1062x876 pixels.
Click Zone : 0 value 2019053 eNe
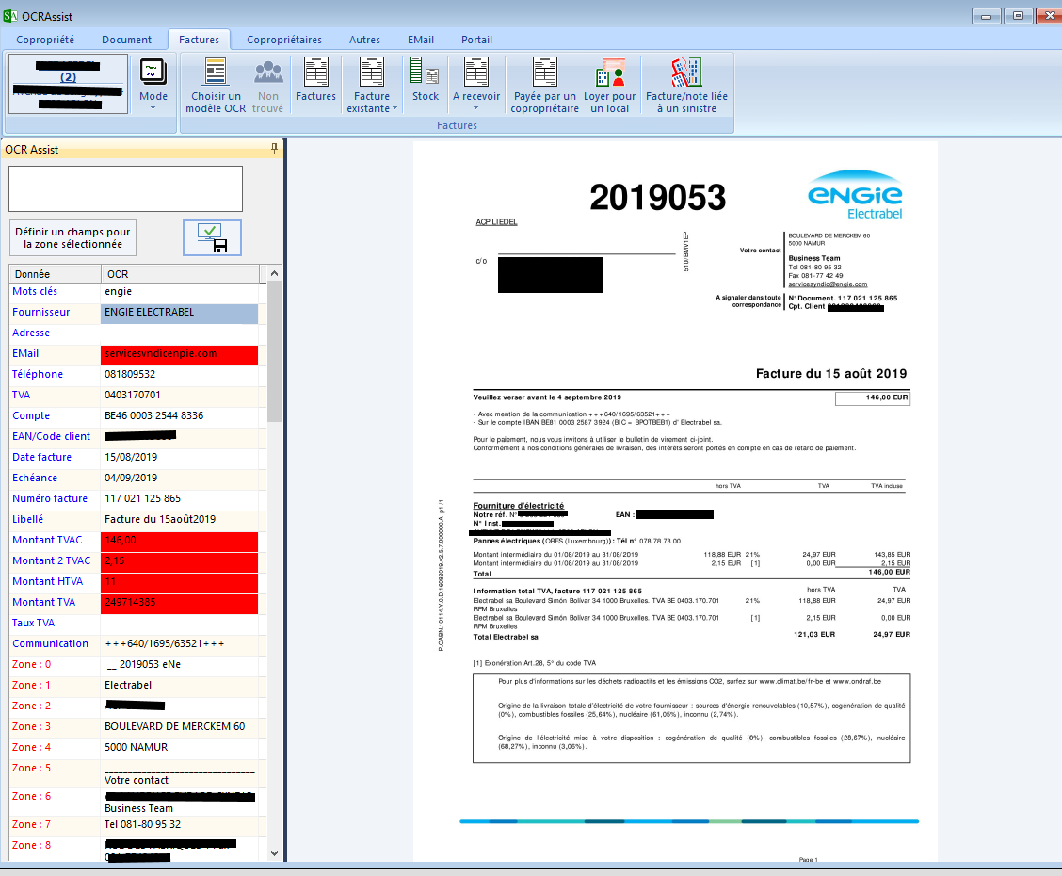143,665
